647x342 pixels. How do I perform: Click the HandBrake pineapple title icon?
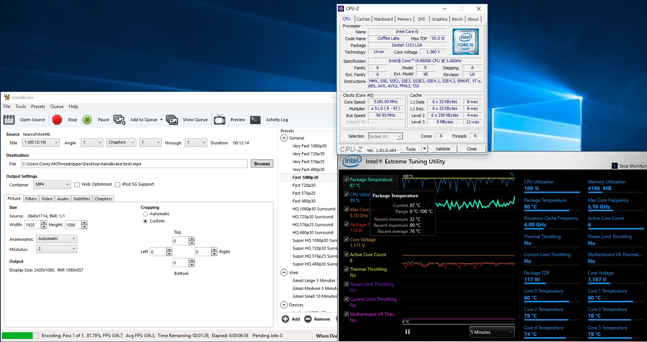7,97
